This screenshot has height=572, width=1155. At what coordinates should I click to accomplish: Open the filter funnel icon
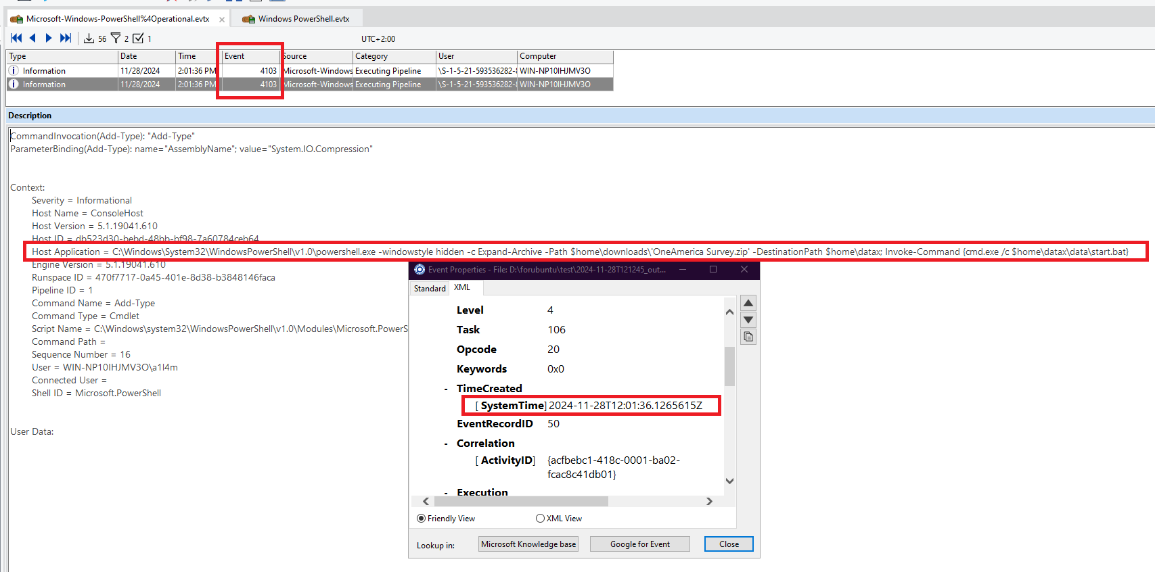(x=116, y=39)
